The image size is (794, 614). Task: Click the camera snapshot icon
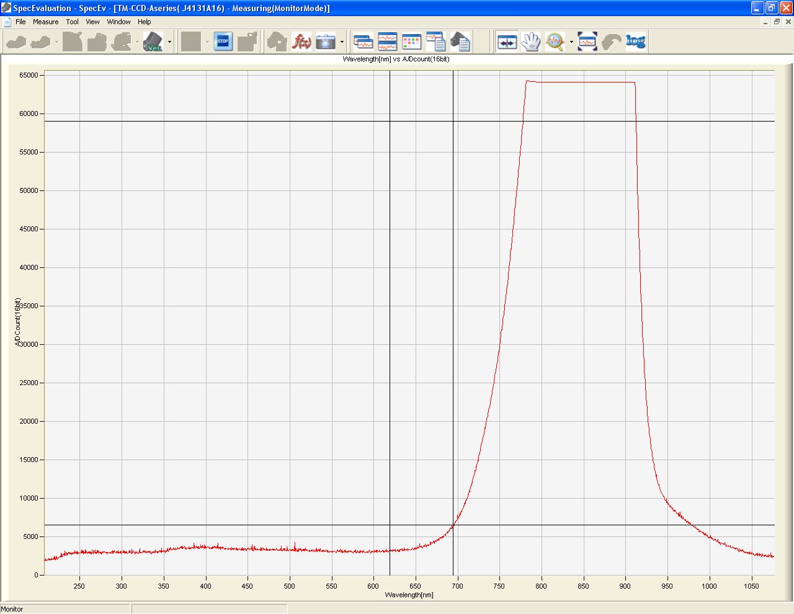[326, 42]
